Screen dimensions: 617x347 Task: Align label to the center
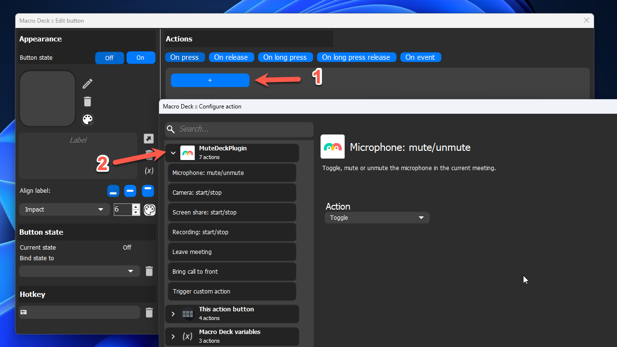(x=130, y=191)
